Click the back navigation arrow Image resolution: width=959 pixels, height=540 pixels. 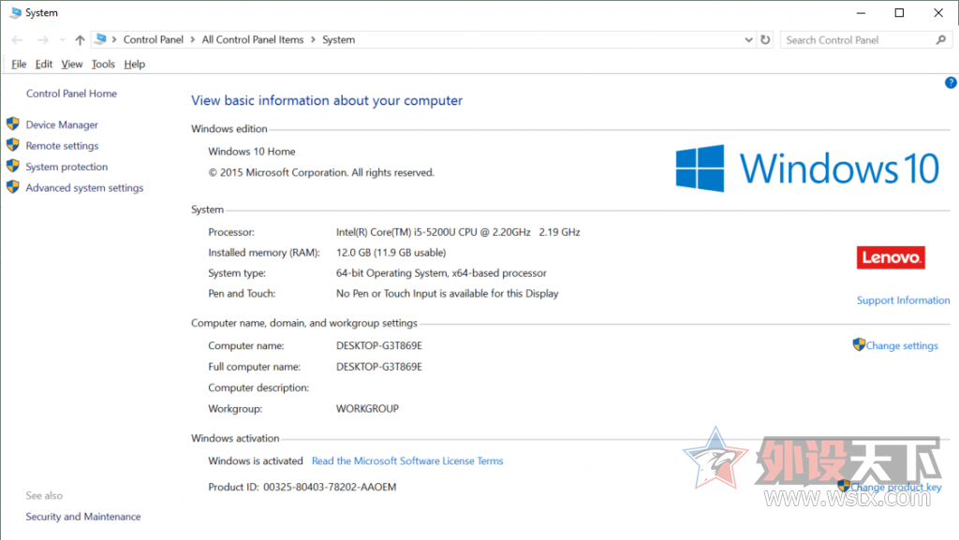click(x=17, y=39)
